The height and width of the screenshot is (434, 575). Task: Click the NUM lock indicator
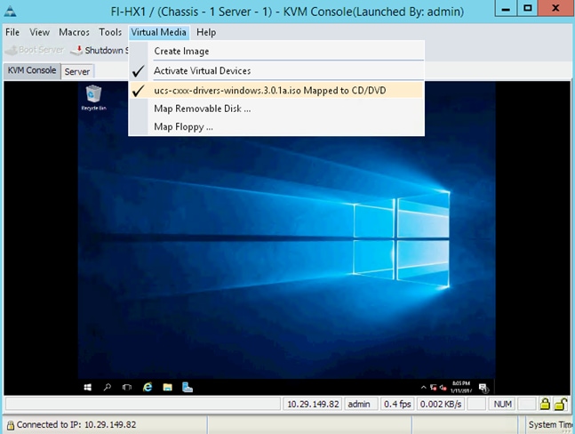[x=502, y=405]
